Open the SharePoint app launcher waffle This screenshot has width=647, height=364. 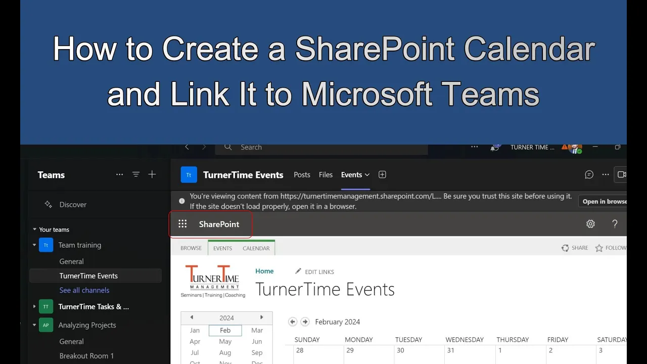click(182, 224)
